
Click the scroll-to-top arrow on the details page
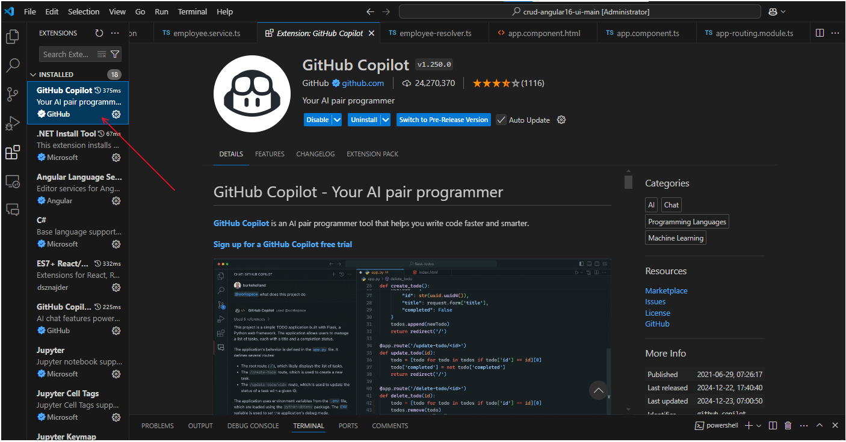pos(598,390)
